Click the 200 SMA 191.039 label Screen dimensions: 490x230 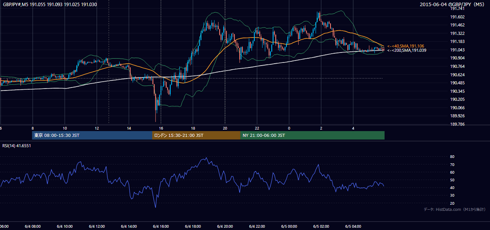(x=406, y=50)
